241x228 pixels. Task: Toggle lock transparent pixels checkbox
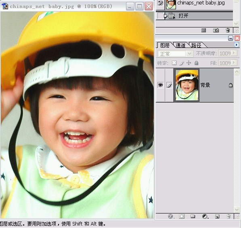point(174,63)
